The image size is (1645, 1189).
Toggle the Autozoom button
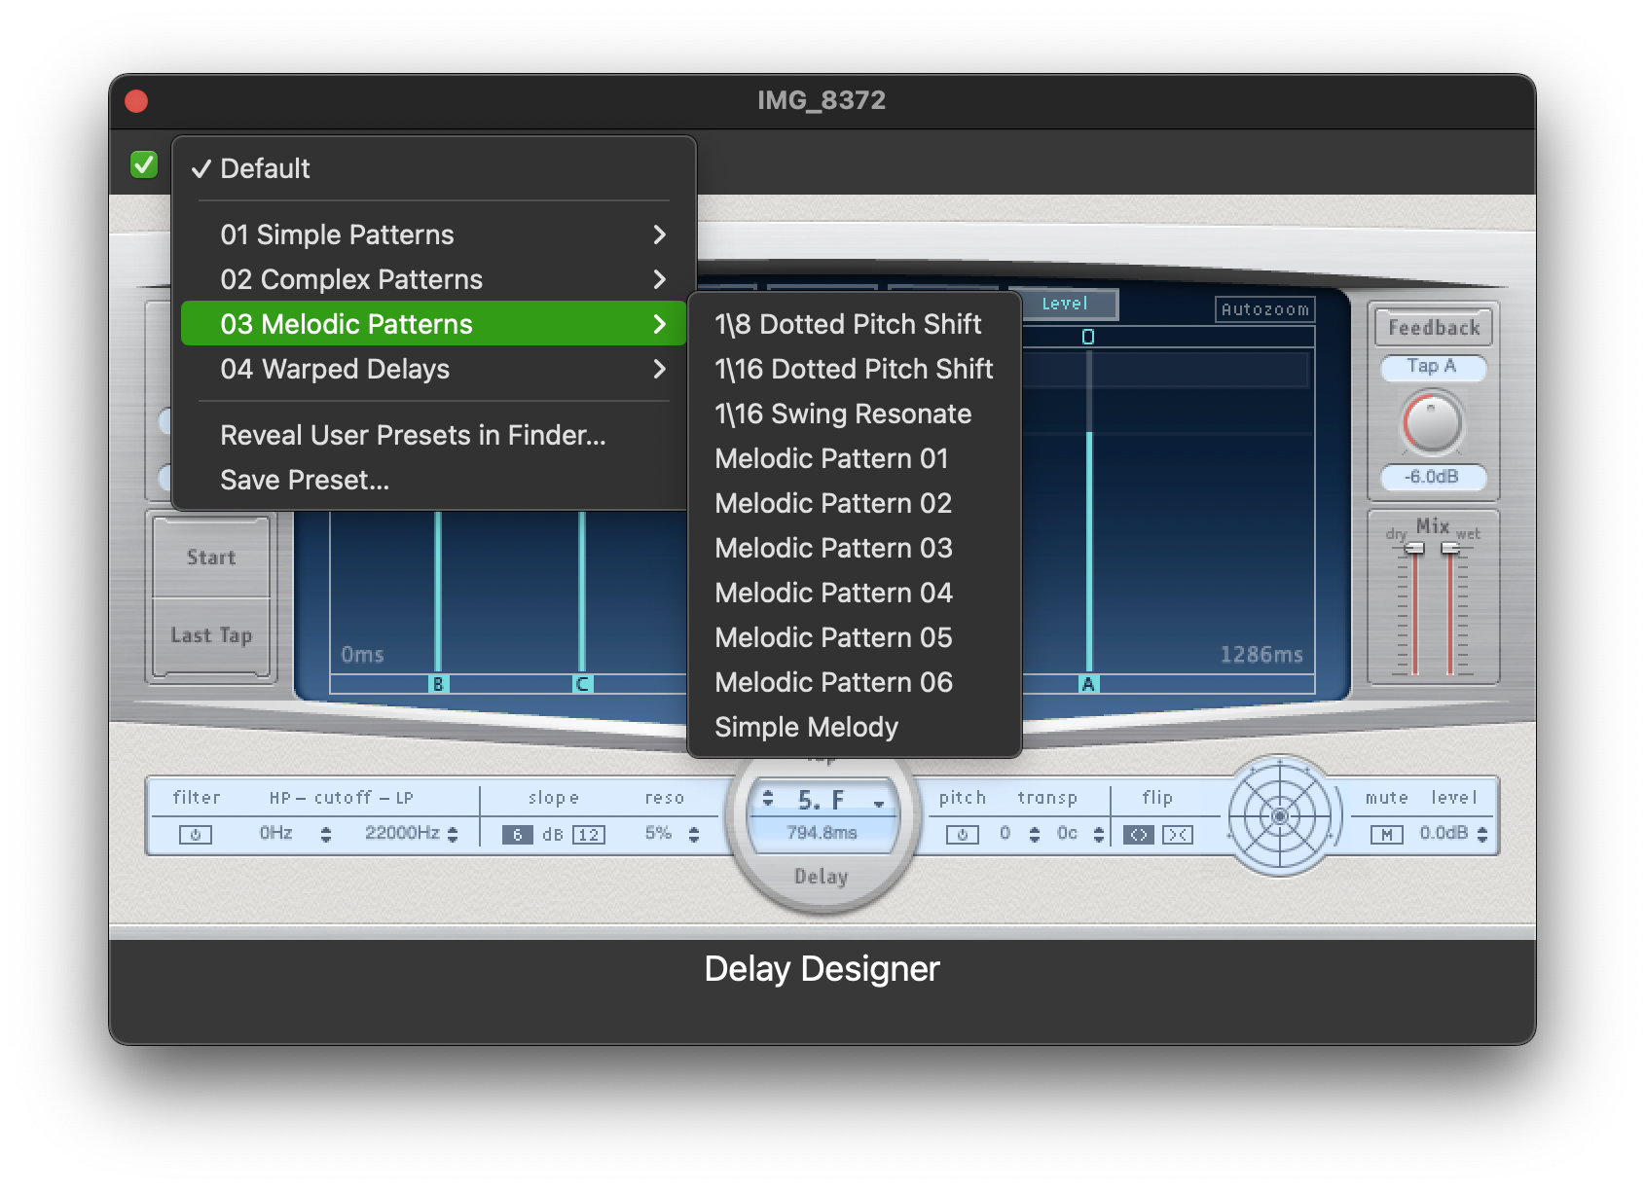click(1265, 309)
